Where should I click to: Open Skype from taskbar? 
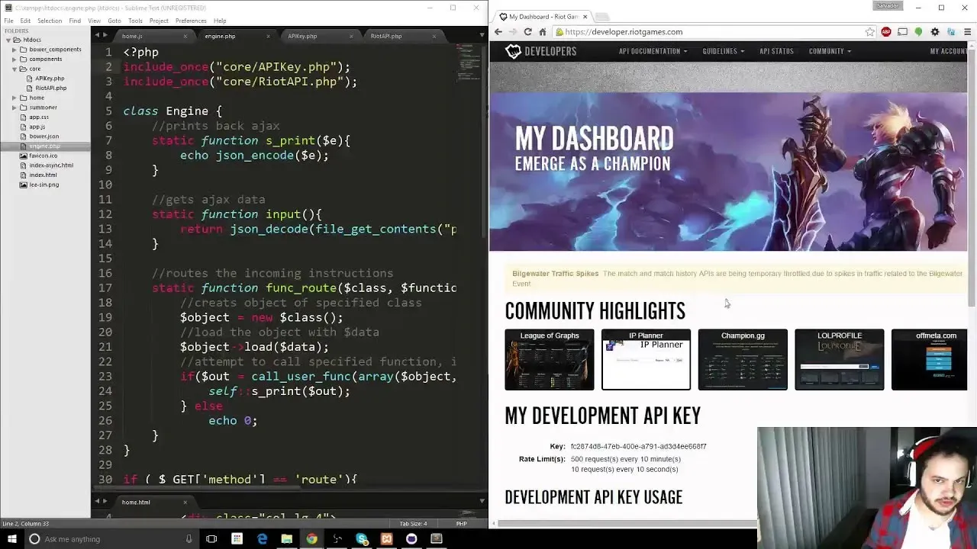(362, 539)
